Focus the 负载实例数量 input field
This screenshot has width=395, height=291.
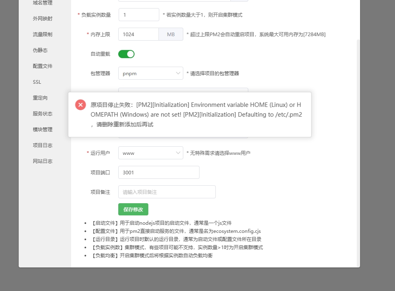[x=139, y=15]
